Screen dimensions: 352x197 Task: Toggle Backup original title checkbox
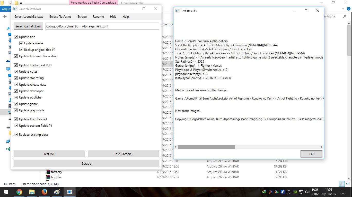click(x=21, y=50)
